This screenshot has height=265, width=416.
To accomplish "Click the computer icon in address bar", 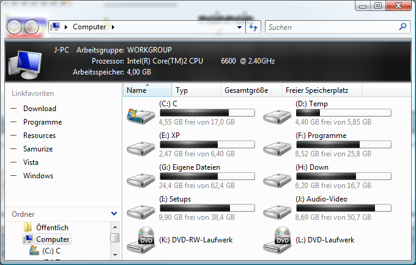I will click(x=55, y=27).
